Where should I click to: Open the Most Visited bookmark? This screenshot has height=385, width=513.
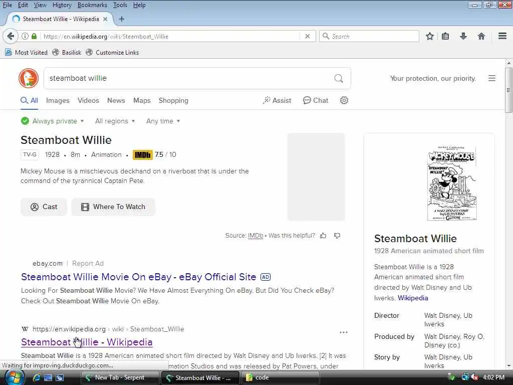point(26,52)
